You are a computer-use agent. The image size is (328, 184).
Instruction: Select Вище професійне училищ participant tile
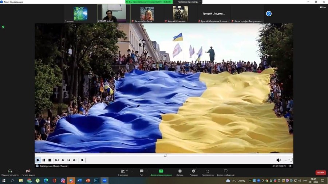pos(247,13)
